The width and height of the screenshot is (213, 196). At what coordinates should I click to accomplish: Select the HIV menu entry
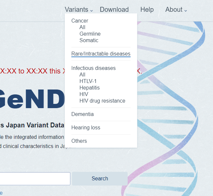pos(84,94)
